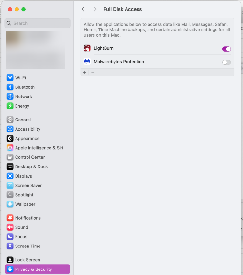Screen dimensions: 243x275
Task: Close the System Settings window
Action: pyautogui.click(x=10, y=9)
